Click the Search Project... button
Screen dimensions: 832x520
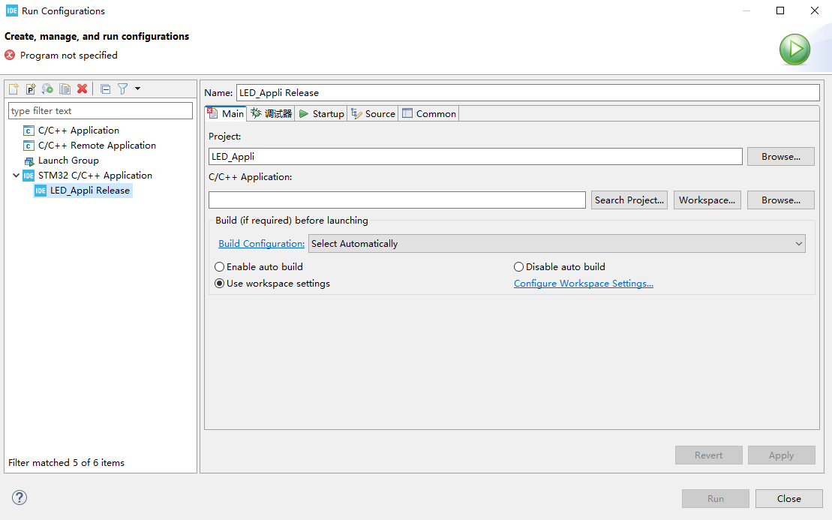(629, 200)
